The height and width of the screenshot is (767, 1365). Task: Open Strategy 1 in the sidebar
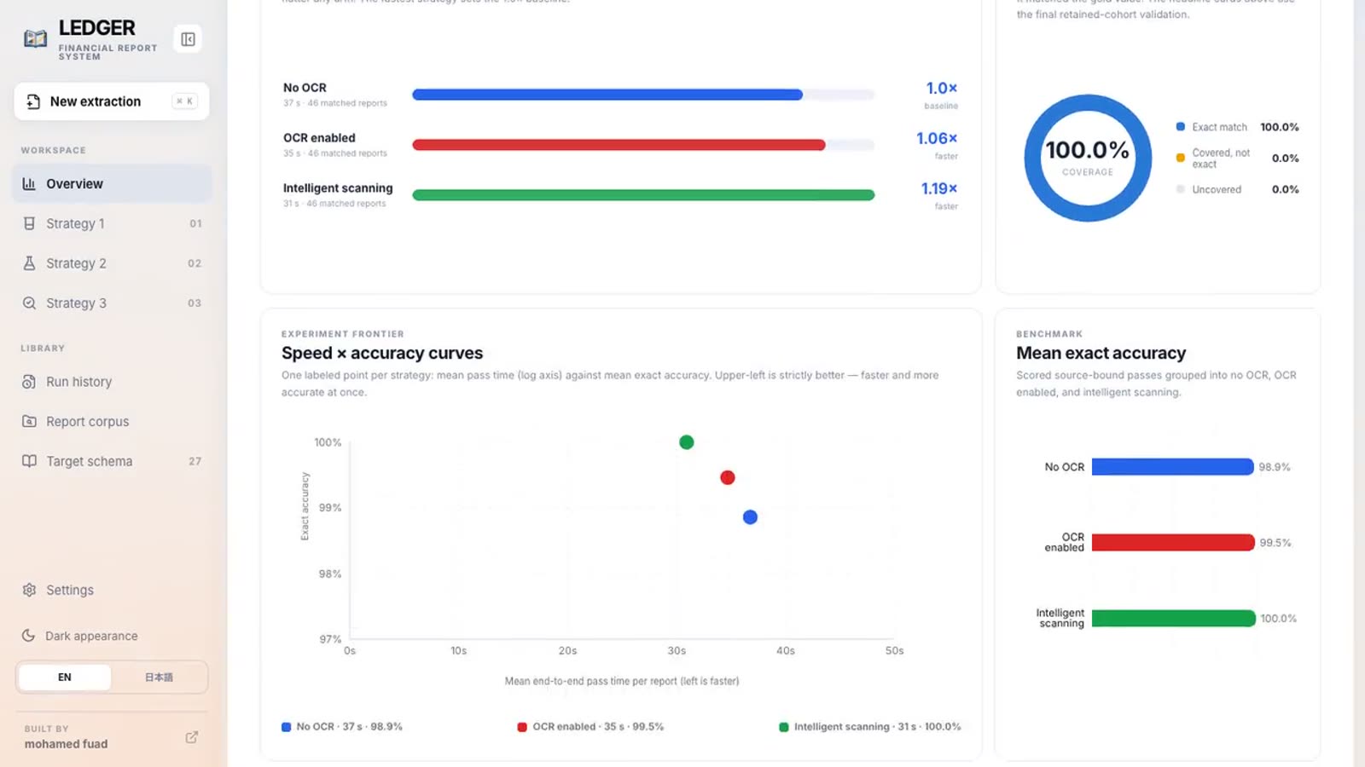[x=112, y=223]
